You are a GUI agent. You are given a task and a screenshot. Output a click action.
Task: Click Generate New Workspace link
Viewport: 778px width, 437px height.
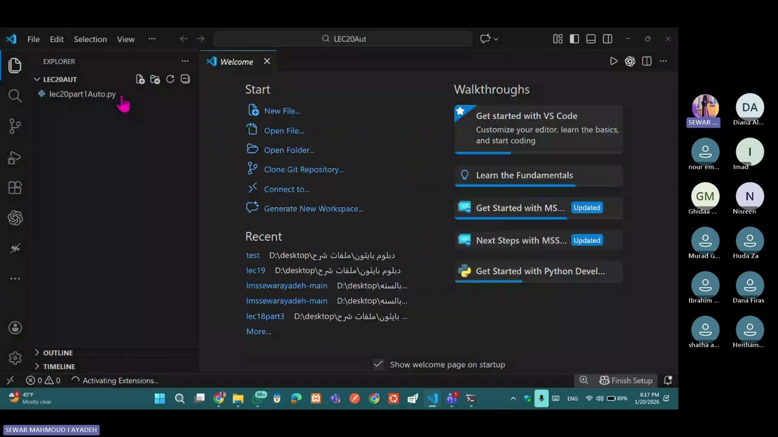[x=314, y=208]
